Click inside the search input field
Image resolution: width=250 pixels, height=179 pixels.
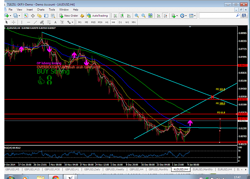click(x=218, y=16)
